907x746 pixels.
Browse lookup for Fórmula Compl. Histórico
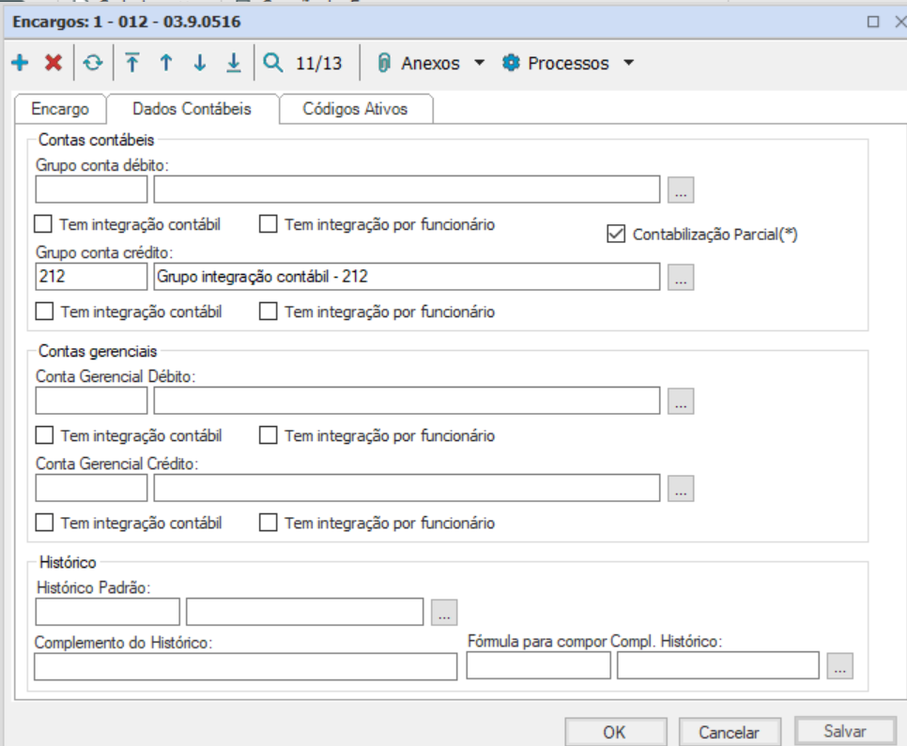tap(840, 666)
